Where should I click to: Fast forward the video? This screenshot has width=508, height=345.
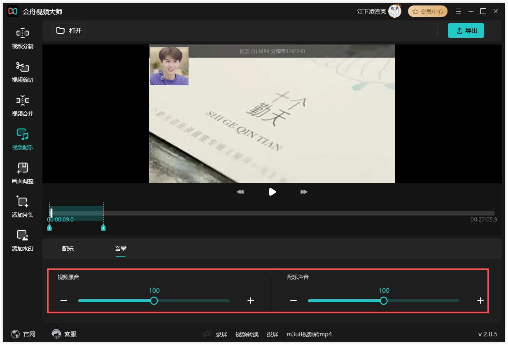(304, 192)
